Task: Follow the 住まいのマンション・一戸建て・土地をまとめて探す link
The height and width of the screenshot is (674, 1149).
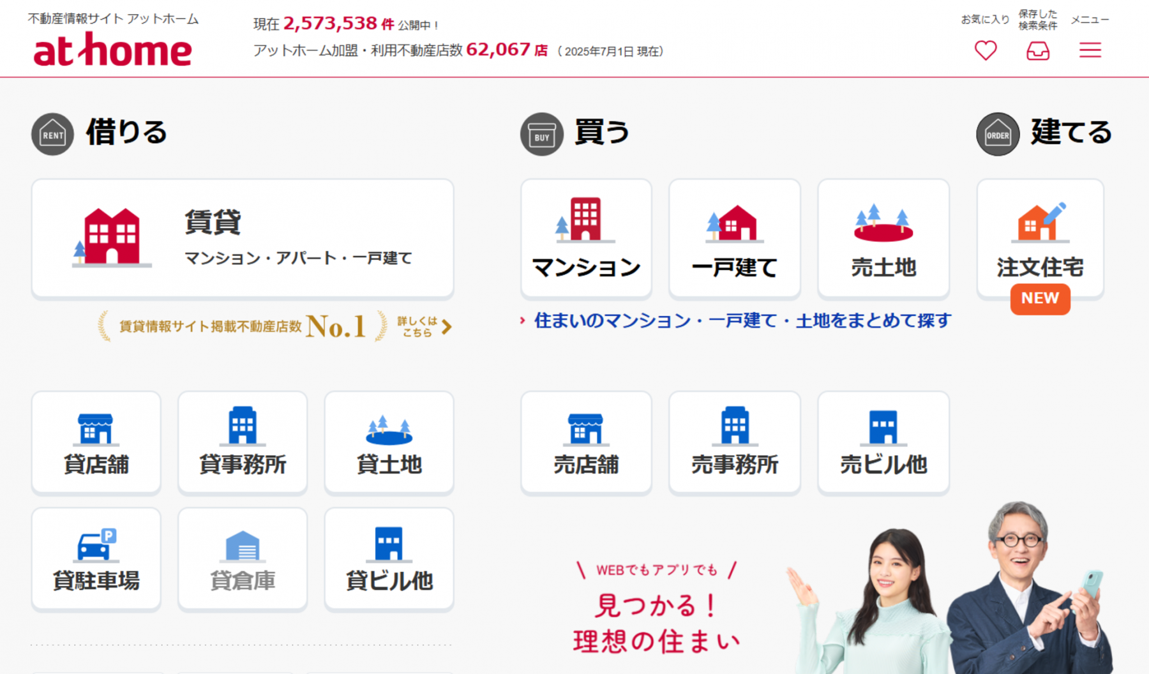Action: coord(742,320)
